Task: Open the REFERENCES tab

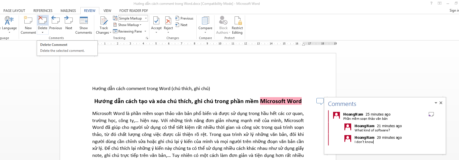Action: coord(43,11)
